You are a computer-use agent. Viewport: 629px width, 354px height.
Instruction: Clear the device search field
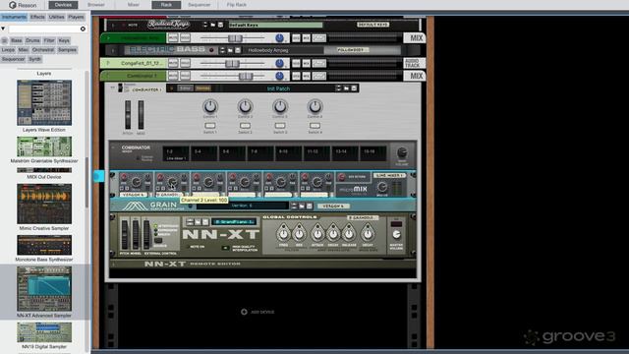click(83, 29)
